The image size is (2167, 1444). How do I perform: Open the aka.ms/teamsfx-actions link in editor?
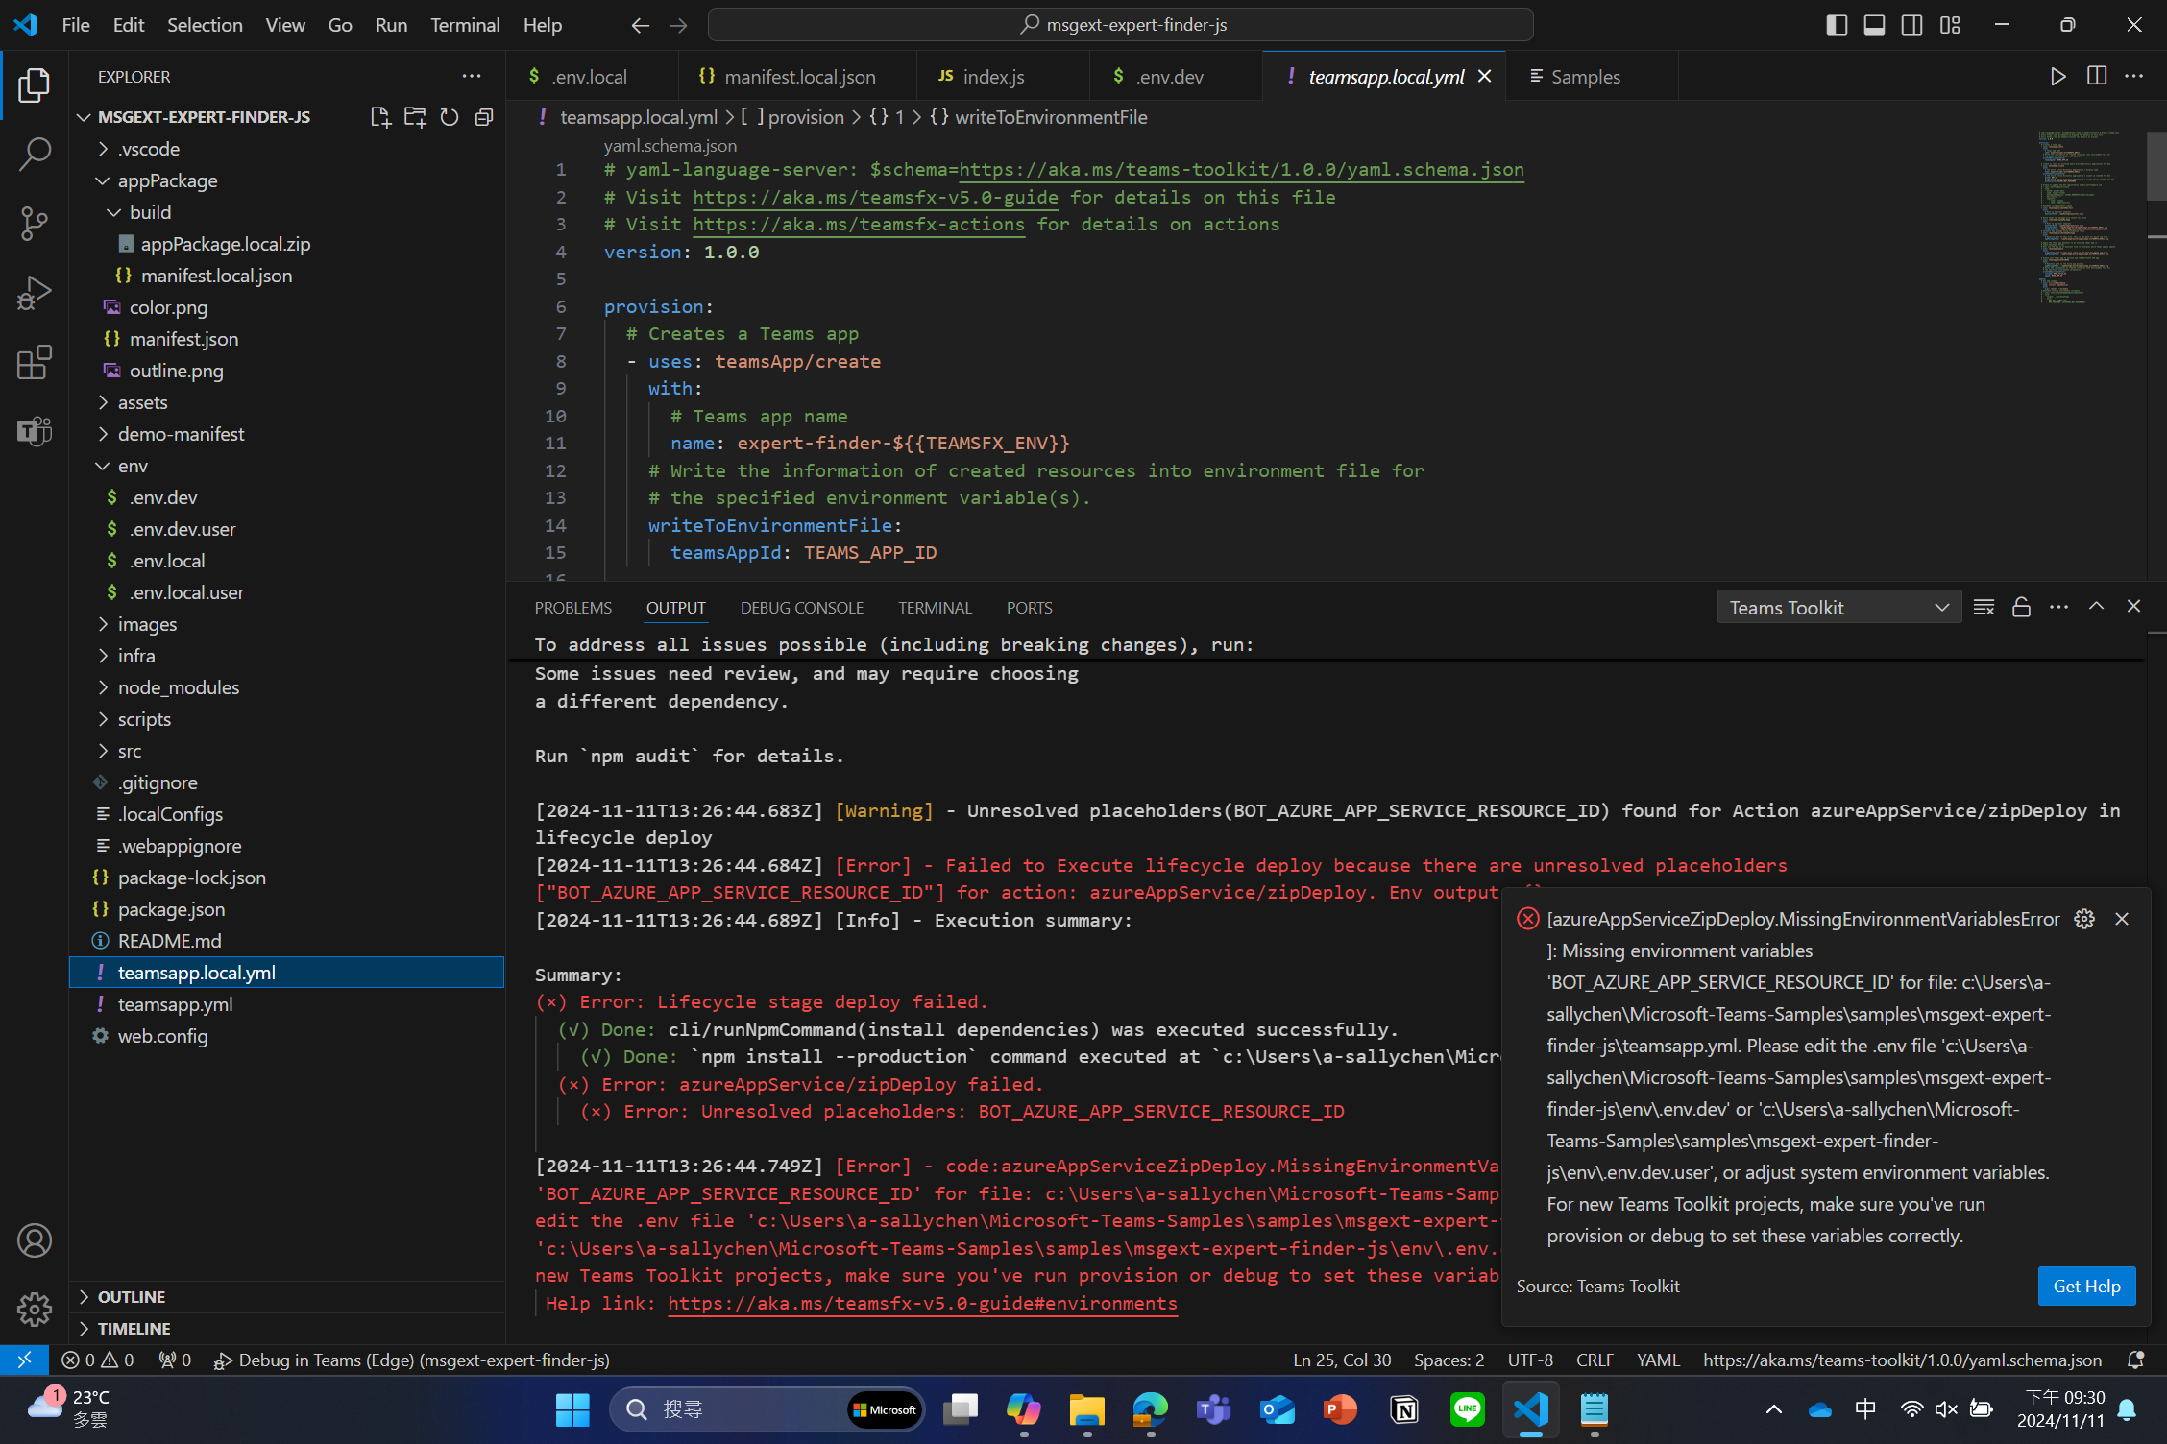[x=859, y=224]
